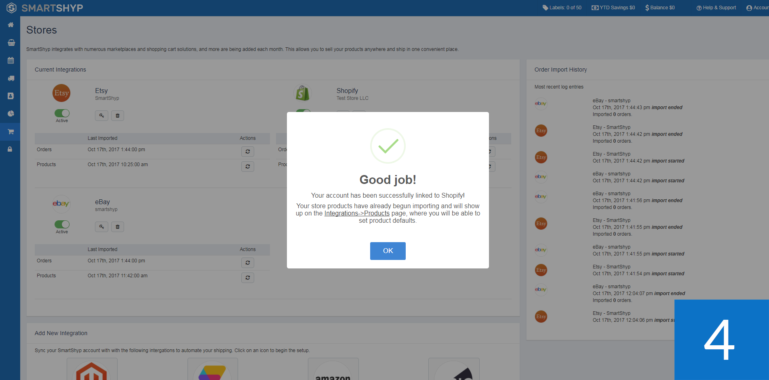Click the Most recent log entries label
This screenshot has width=769, height=380.
pyautogui.click(x=559, y=87)
